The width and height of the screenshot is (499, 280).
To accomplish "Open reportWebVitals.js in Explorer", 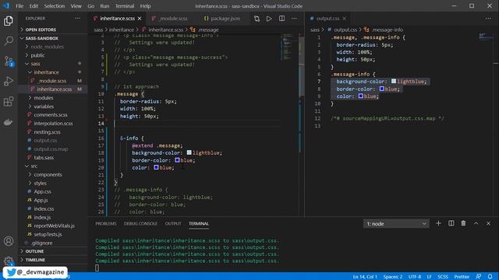I will (54, 226).
